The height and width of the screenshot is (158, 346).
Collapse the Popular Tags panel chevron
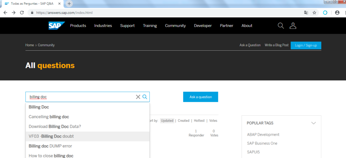pos(314,123)
